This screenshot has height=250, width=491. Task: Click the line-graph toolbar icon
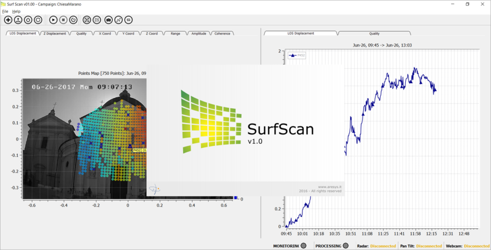(118, 20)
